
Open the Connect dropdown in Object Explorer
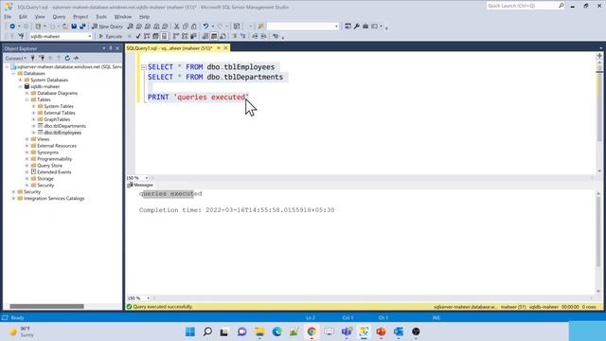pyautogui.click(x=16, y=58)
